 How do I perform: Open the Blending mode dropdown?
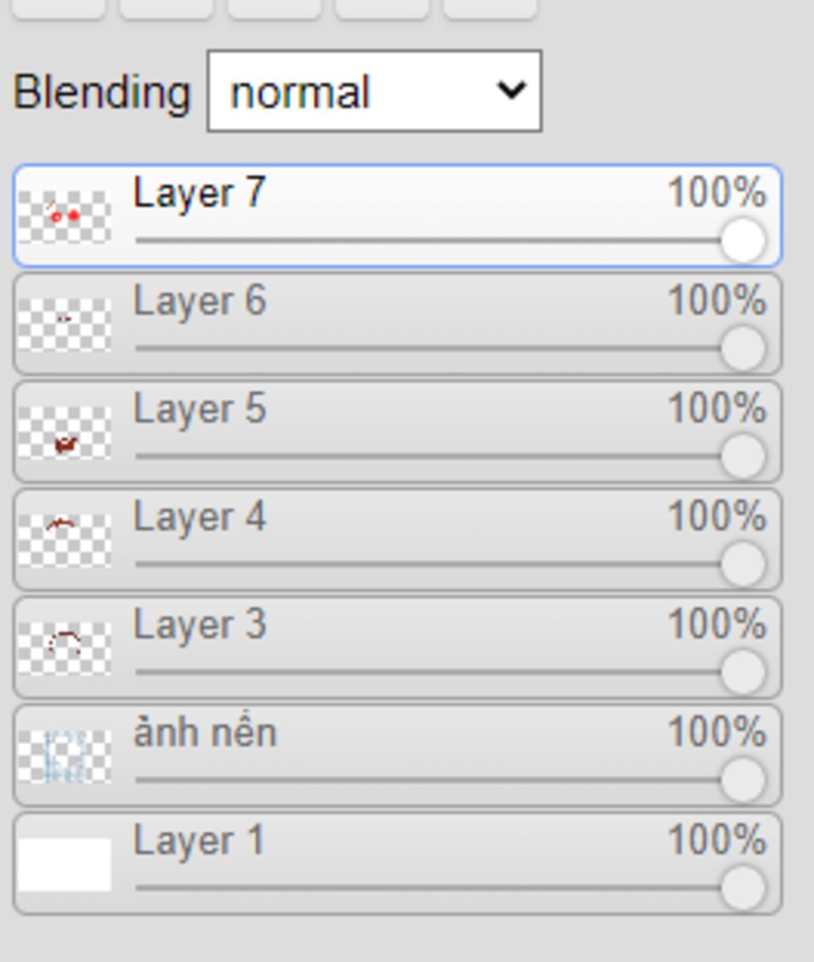pyautogui.click(x=374, y=91)
